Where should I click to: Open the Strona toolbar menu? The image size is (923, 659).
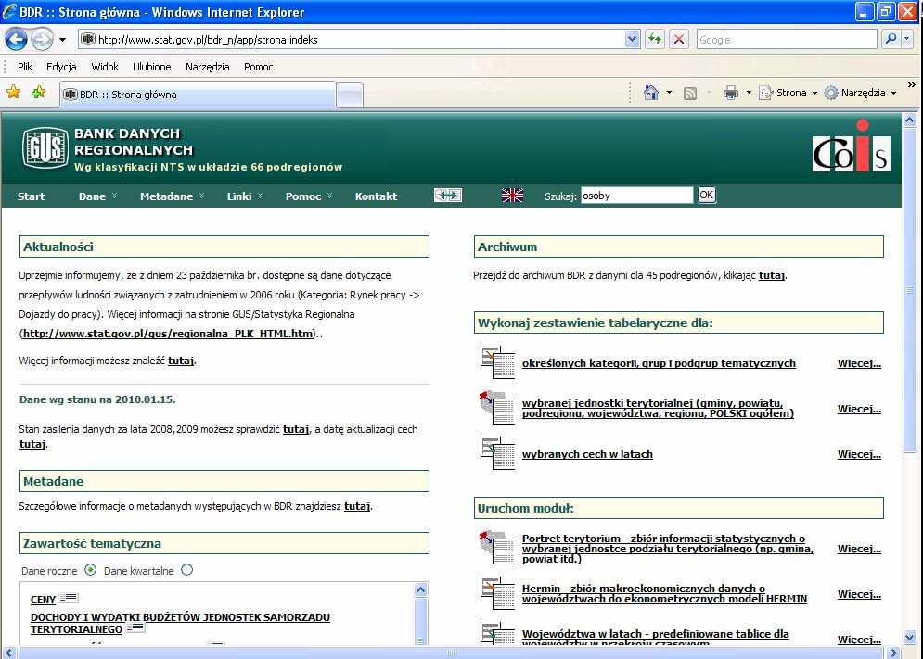click(x=788, y=93)
